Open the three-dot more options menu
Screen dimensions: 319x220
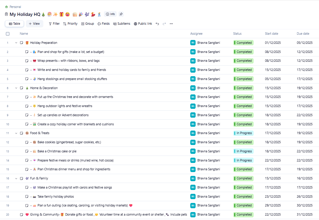(x=171, y=24)
